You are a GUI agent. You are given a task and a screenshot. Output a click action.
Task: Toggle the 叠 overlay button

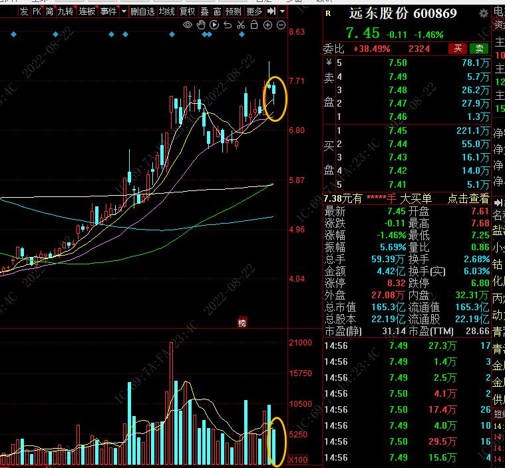pyautogui.click(x=204, y=11)
